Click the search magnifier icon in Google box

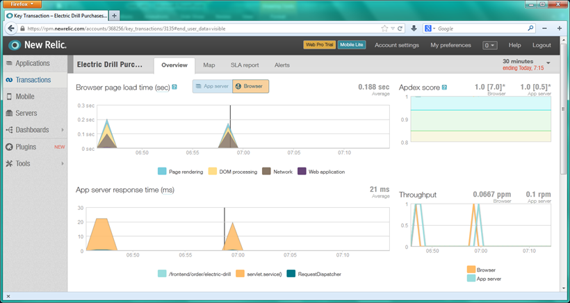click(531, 28)
